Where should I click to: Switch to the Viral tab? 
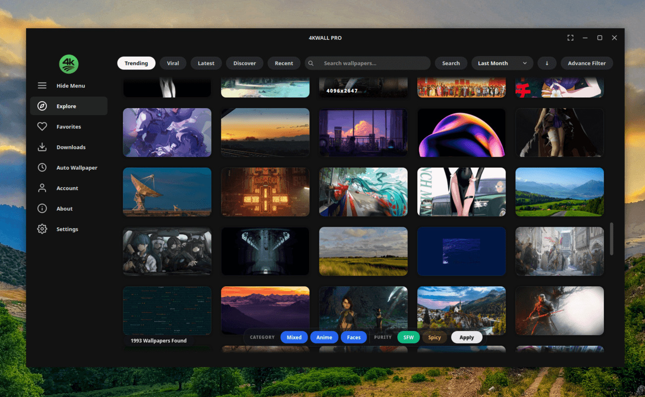click(x=173, y=63)
